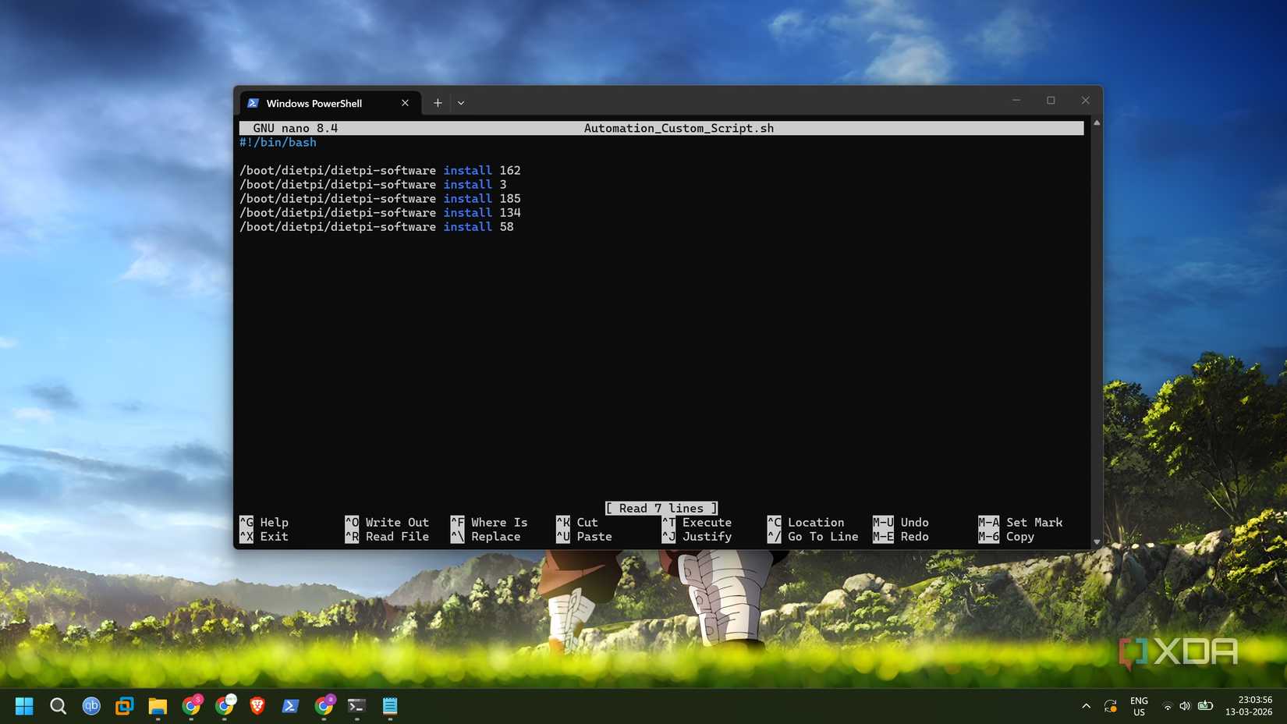This screenshot has height=724, width=1287.
Task: Open File Explorer from the taskbar
Action: click(158, 706)
